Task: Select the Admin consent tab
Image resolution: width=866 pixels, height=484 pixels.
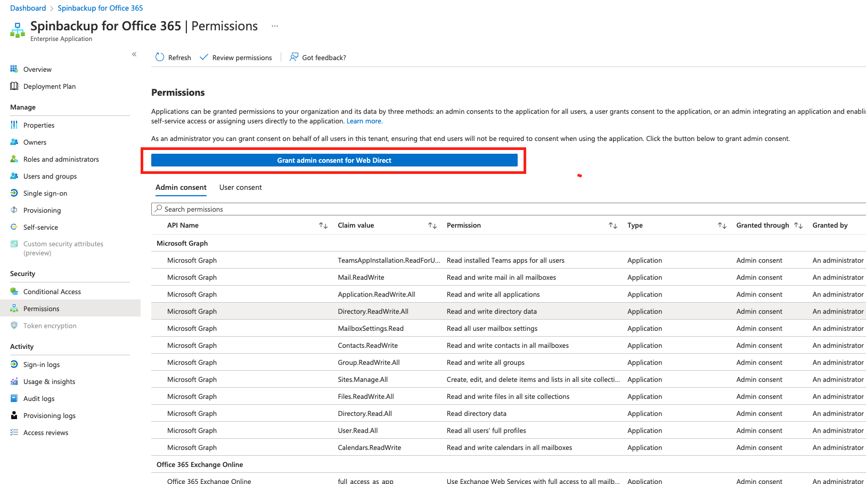Action: coord(181,187)
